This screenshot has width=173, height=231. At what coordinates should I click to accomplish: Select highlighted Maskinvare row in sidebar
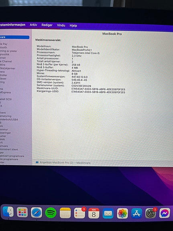tap(14, 37)
